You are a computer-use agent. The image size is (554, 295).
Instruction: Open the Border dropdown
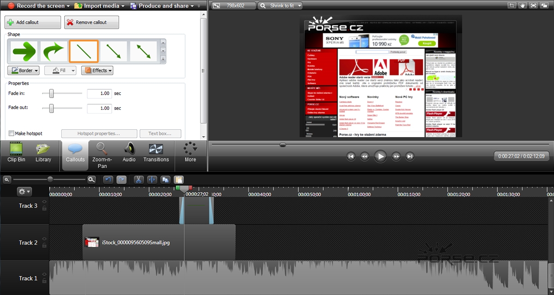pyautogui.click(x=23, y=71)
